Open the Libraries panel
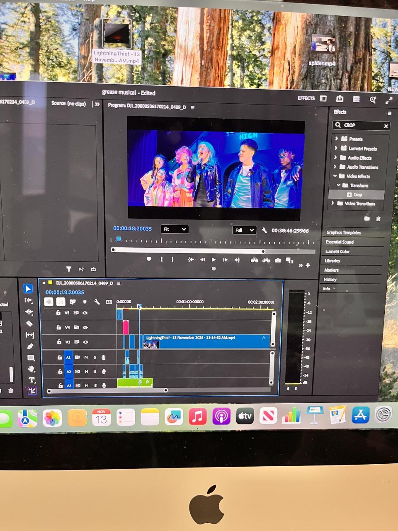 pyautogui.click(x=332, y=261)
